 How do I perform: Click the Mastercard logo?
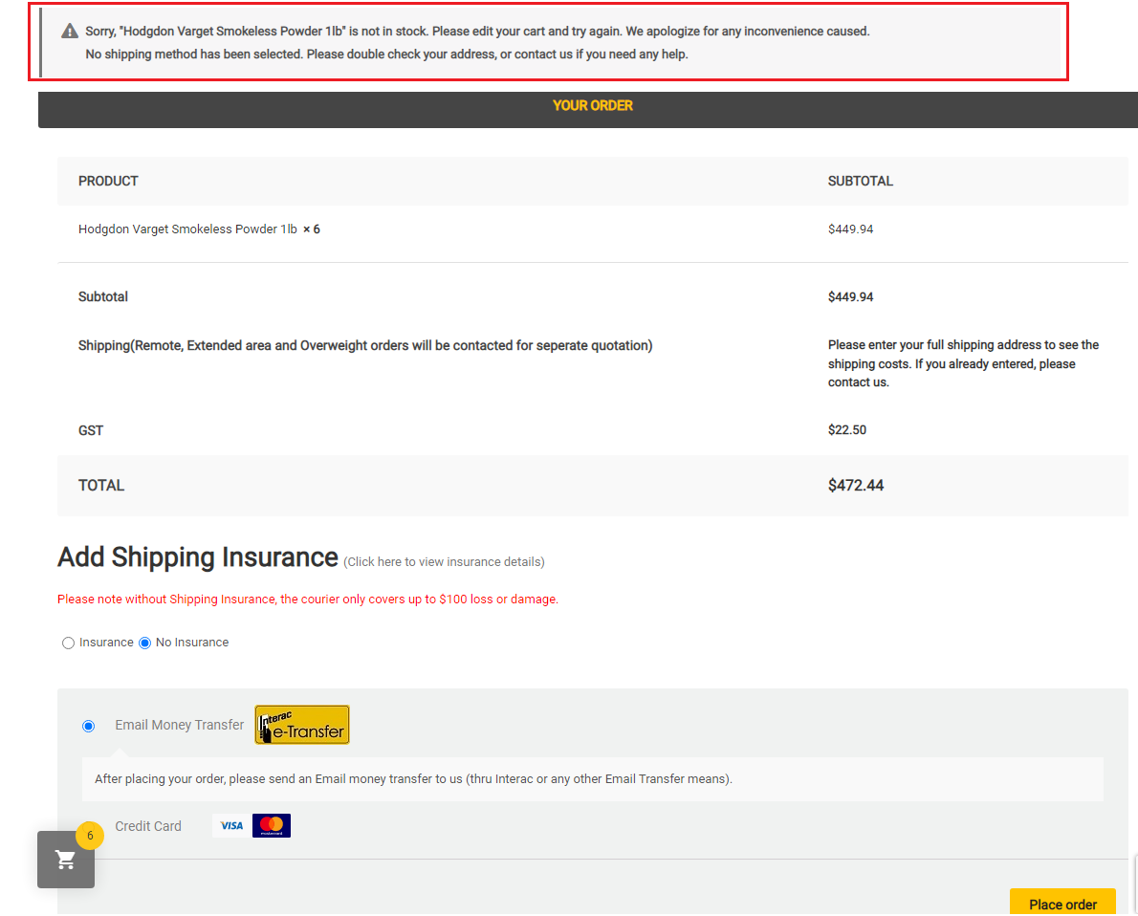click(x=272, y=825)
